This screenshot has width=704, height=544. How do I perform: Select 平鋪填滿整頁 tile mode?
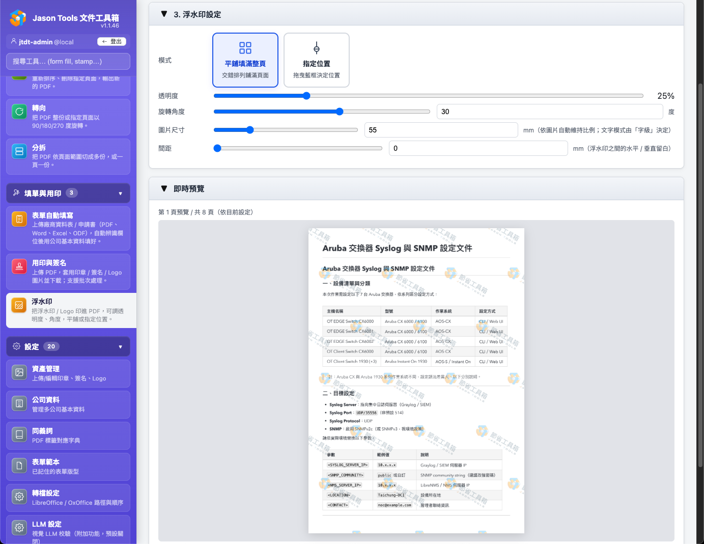coord(245,60)
